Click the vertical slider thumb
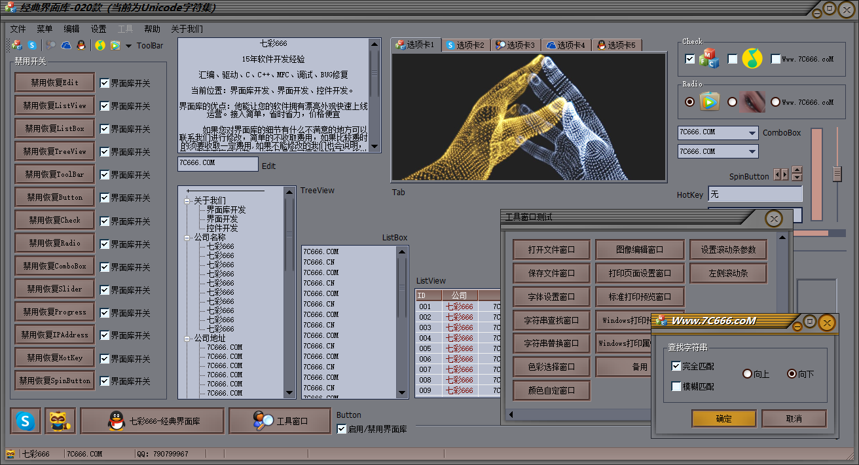The height and width of the screenshot is (465, 859). tap(837, 174)
